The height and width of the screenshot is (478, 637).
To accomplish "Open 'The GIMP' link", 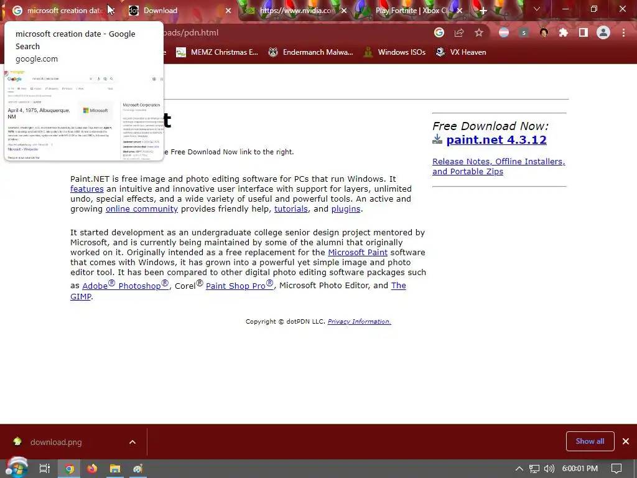I will (x=398, y=285).
